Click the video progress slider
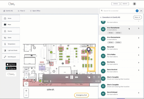 coord(72,81)
